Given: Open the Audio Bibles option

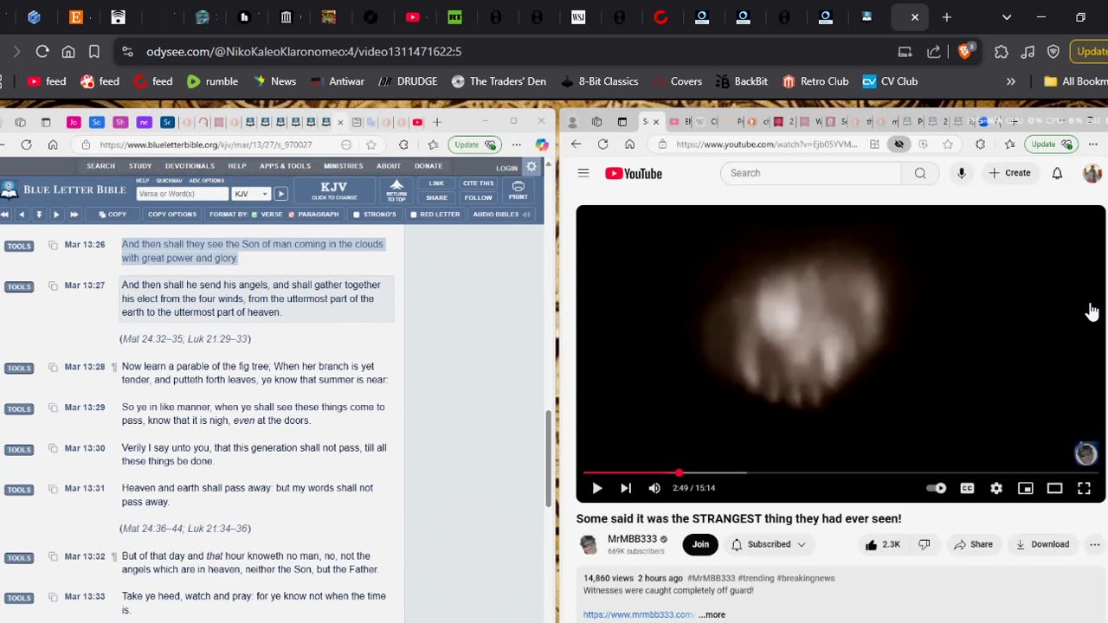Looking at the screenshot, I should tap(501, 215).
